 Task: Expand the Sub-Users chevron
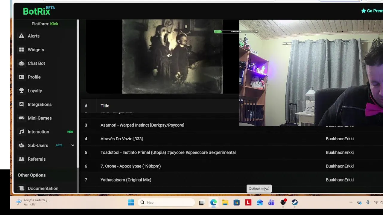[x=72, y=145]
